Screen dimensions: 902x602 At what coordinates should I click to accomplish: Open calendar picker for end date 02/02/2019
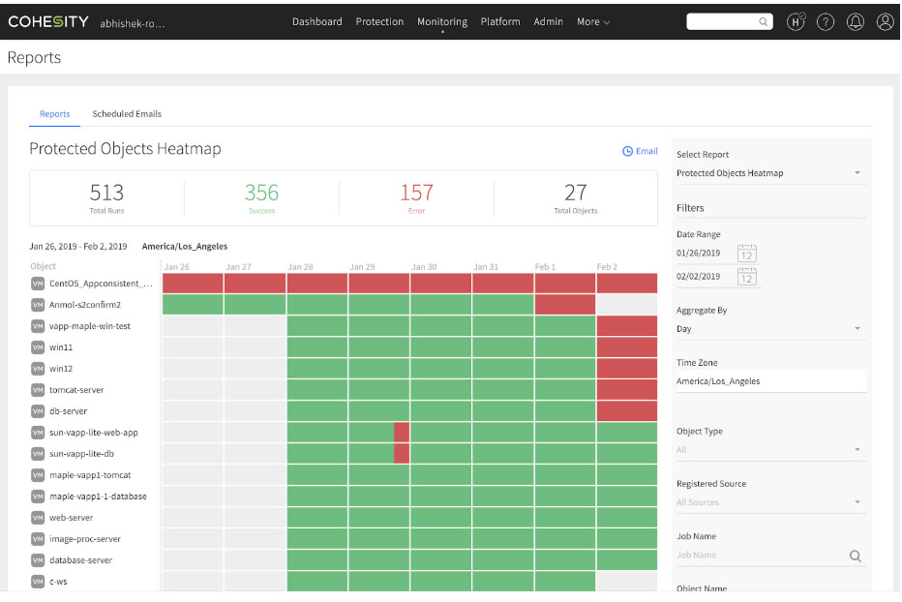[746, 276]
